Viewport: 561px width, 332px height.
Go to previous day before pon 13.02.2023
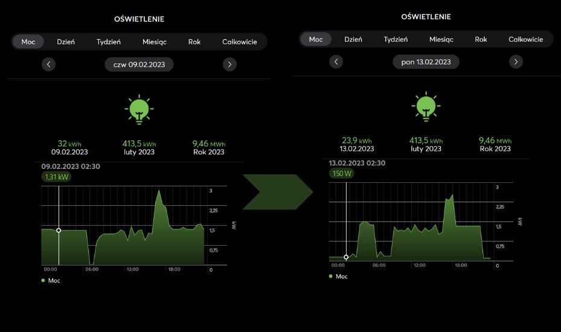point(336,62)
